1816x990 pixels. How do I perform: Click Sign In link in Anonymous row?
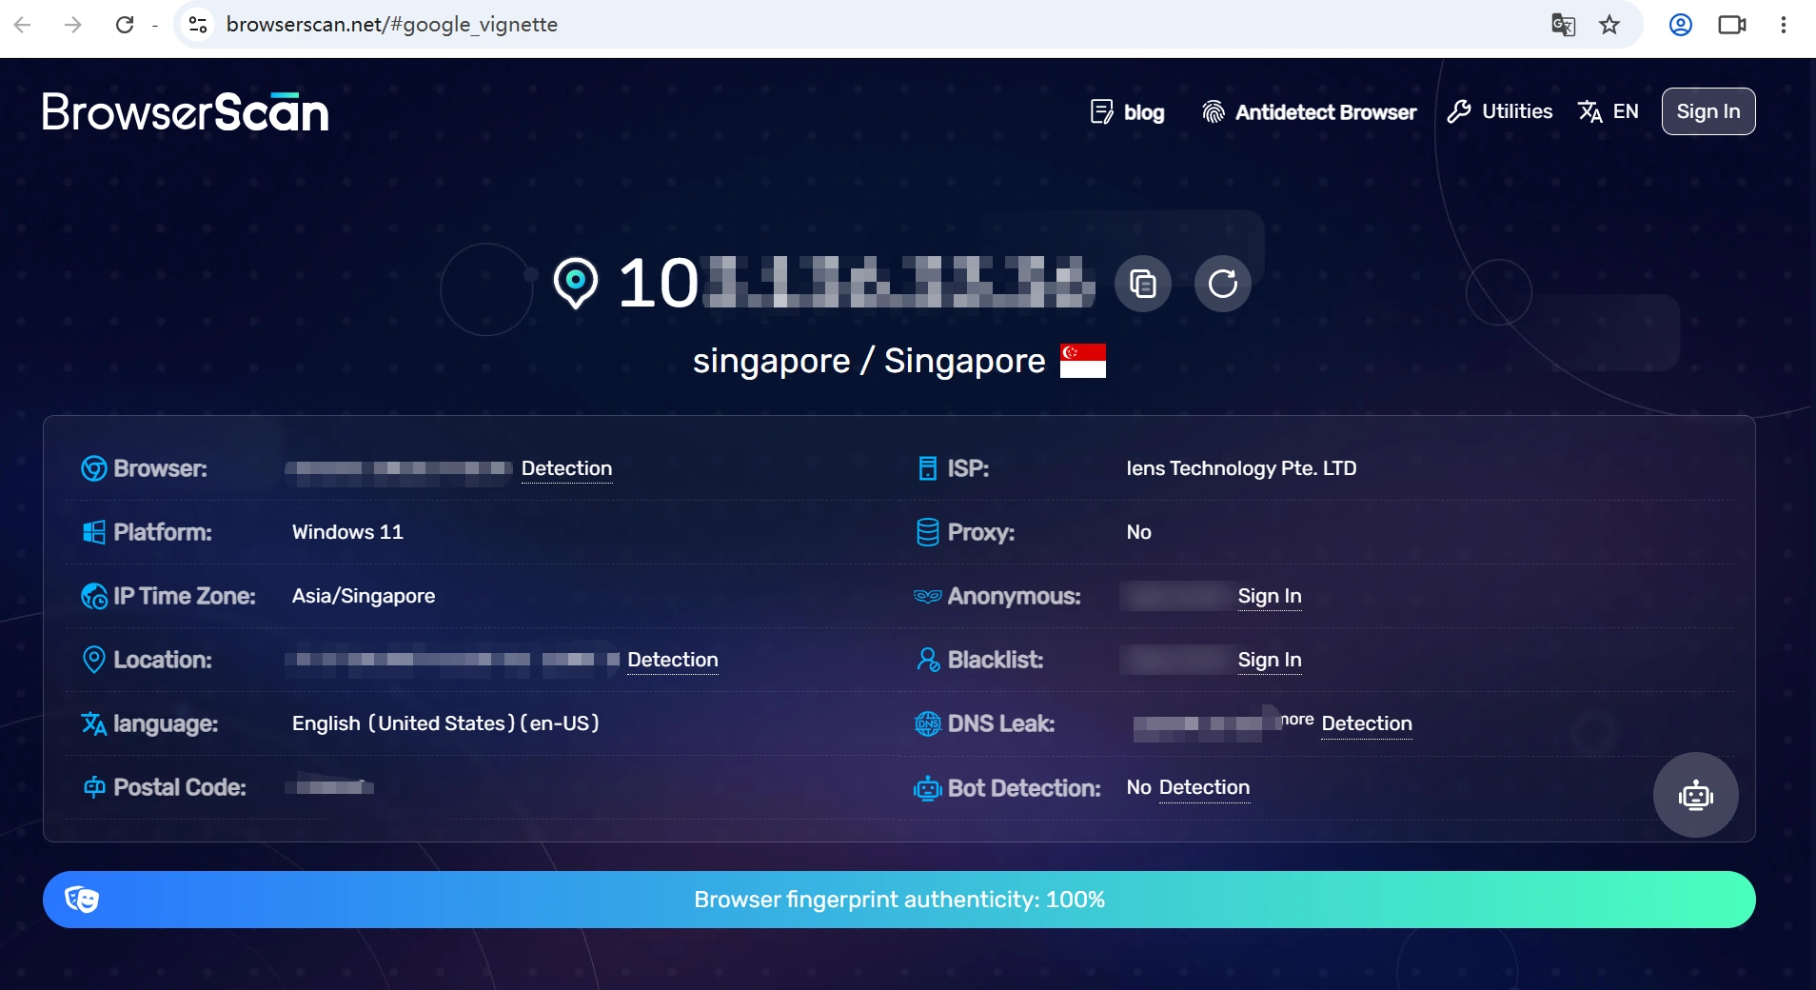click(1270, 596)
